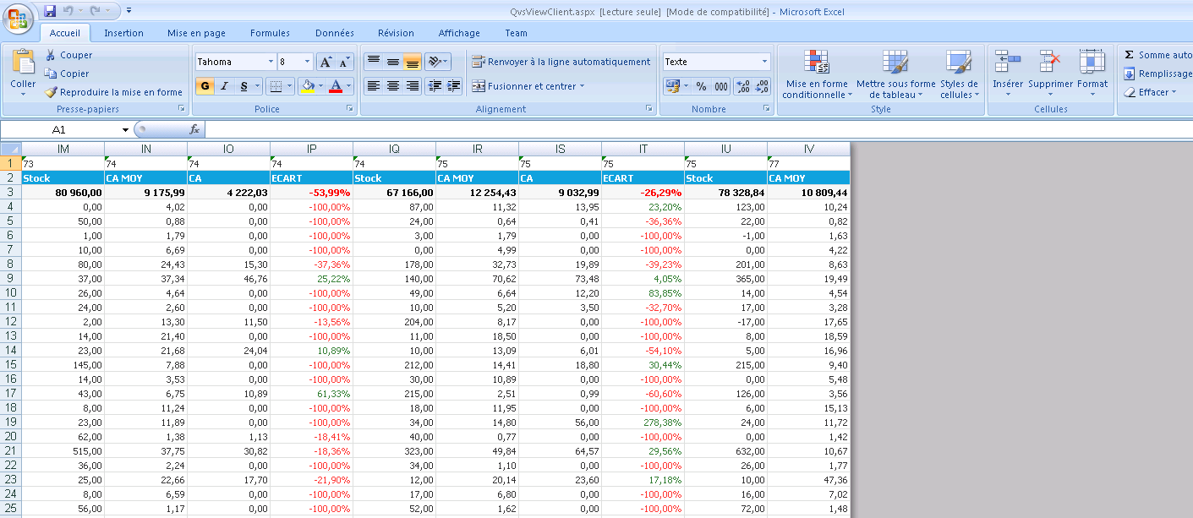
Task: Open Mise en forme conditionnelle menu
Action: tap(816, 72)
